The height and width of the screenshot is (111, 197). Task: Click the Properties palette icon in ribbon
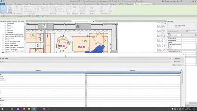coord(10,11)
